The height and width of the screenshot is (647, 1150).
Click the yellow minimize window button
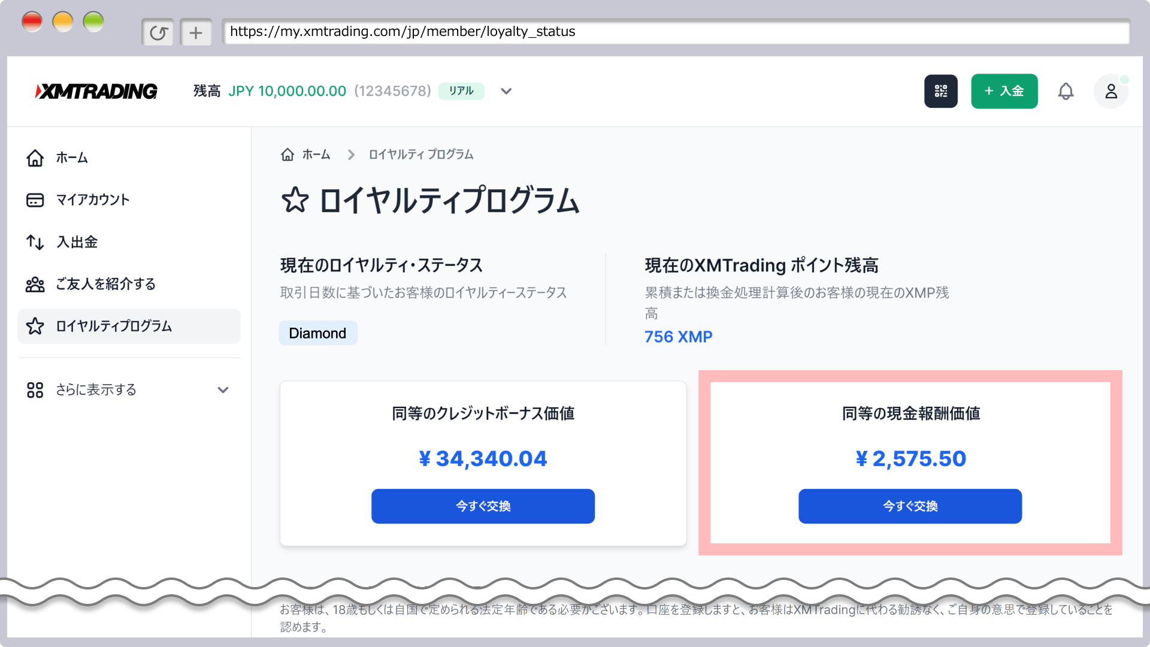[63, 22]
